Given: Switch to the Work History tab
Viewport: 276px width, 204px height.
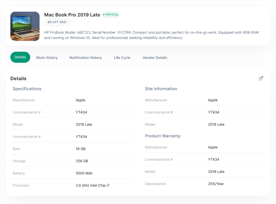Looking at the screenshot, I should tap(47, 58).
